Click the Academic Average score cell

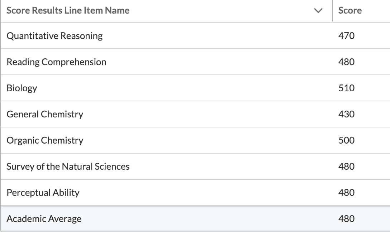(x=346, y=219)
